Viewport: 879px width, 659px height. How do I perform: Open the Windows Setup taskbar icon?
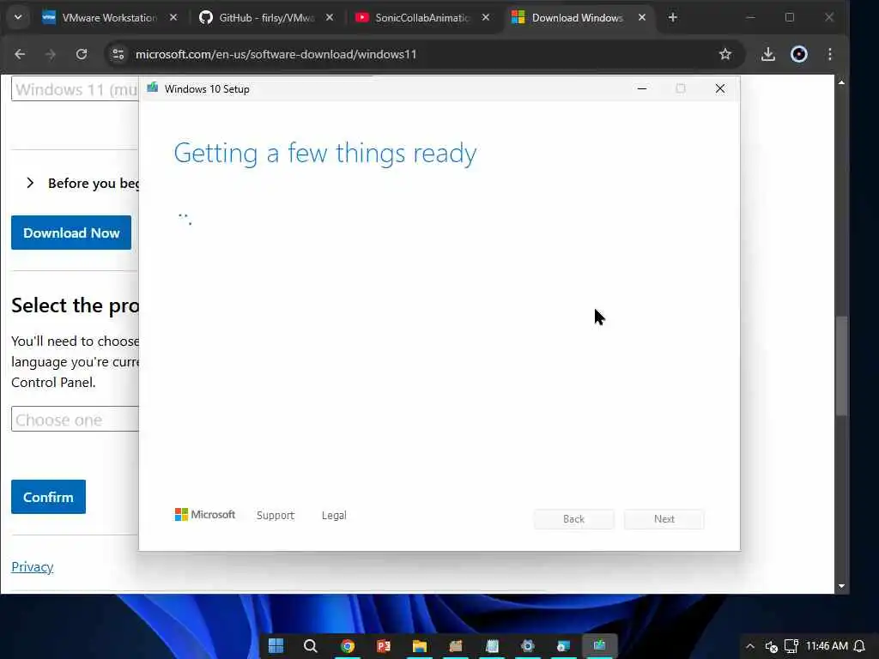(599, 646)
